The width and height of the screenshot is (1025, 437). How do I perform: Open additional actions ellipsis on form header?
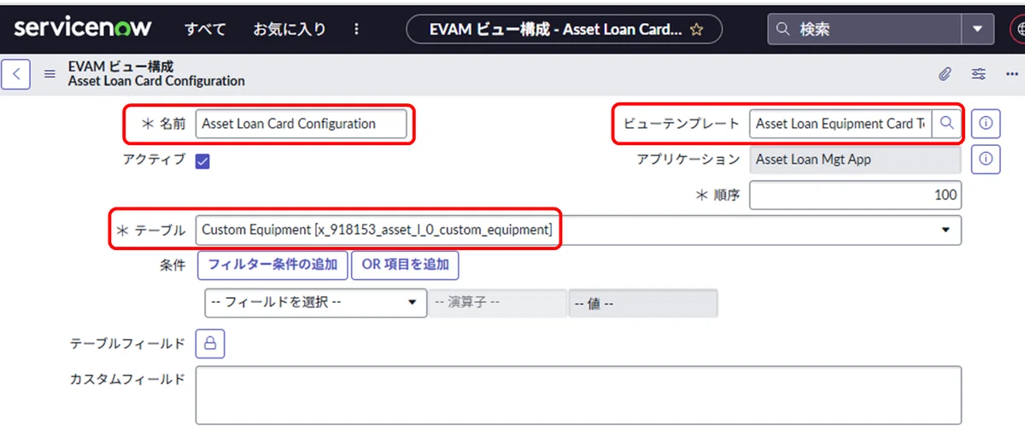pos(1012,73)
